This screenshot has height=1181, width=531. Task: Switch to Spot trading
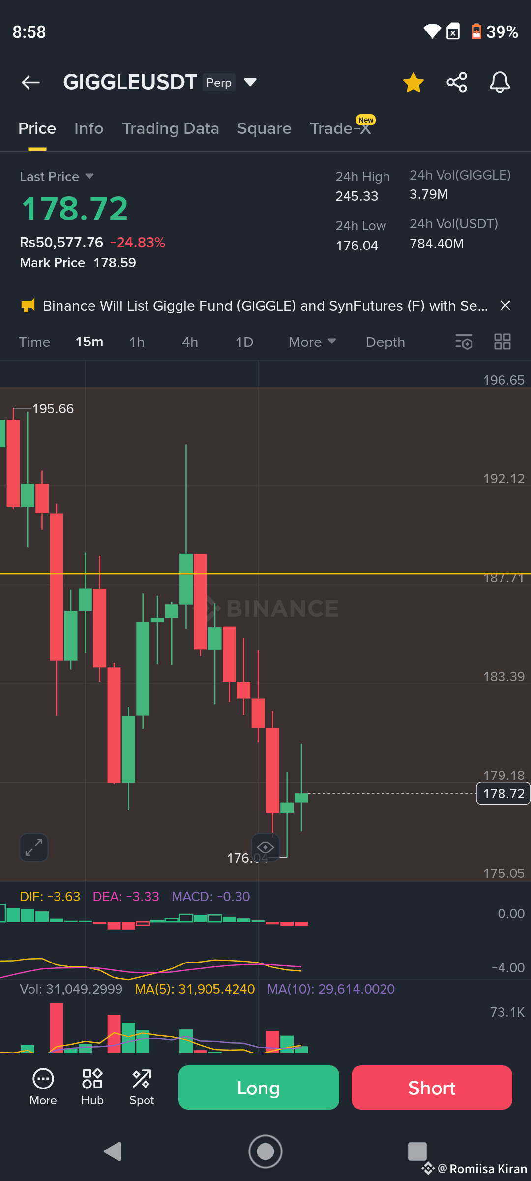142,1088
